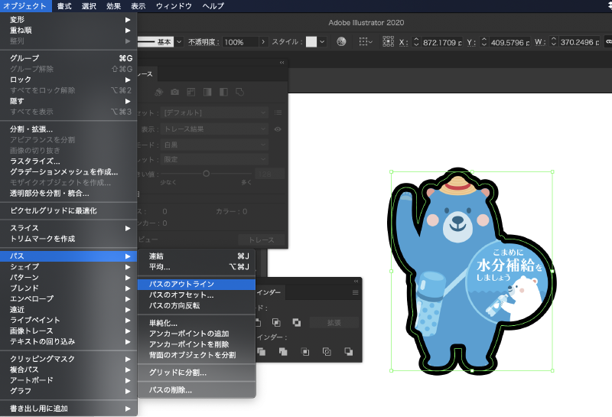
Task: Apply Exclude shape mode in Pathfinder
Action: coord(297,323)
